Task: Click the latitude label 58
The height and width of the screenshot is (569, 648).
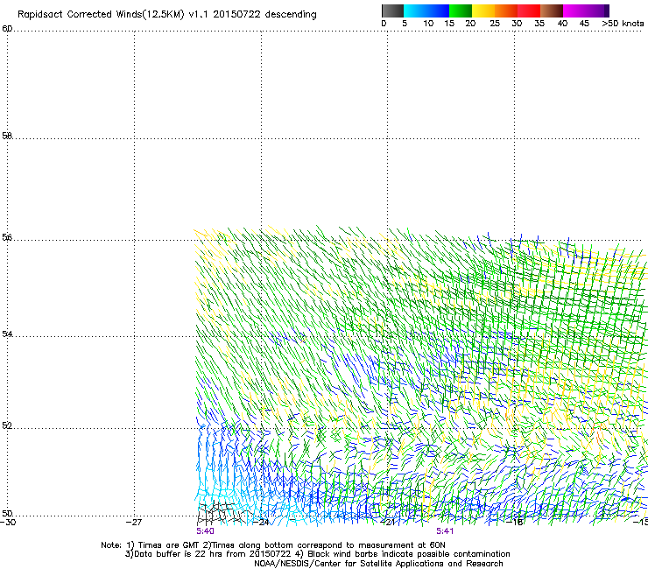Action: tap(7, 136)
